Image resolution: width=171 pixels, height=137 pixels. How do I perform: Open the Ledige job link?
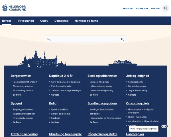(x=142, y=8)
